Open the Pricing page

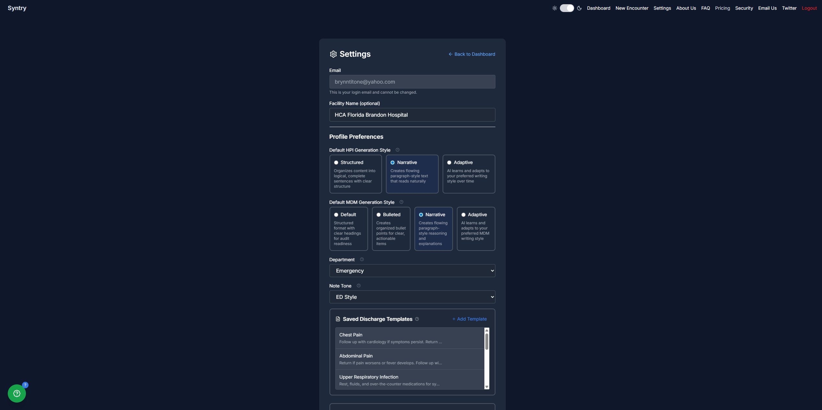click(x=722, y=8)
